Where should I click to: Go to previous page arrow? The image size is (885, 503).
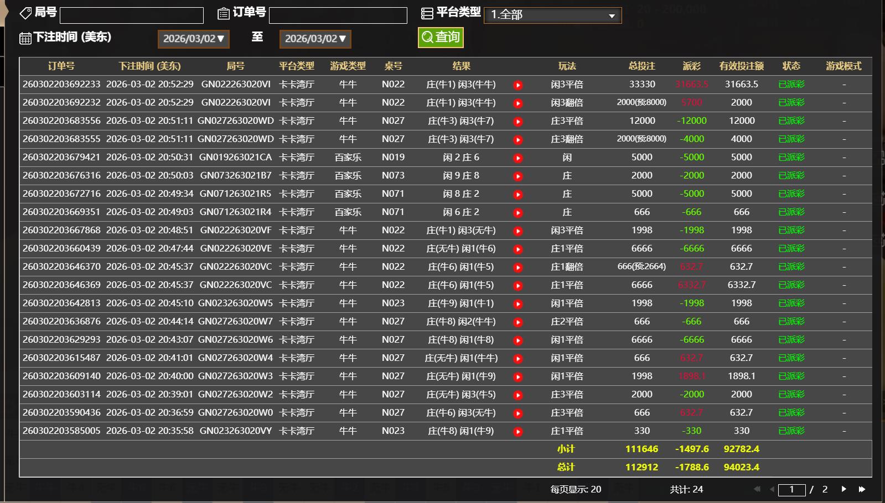point(772,489)
